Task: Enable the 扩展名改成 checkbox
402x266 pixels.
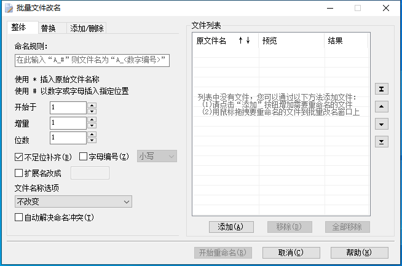Action: tap(18, 173)
